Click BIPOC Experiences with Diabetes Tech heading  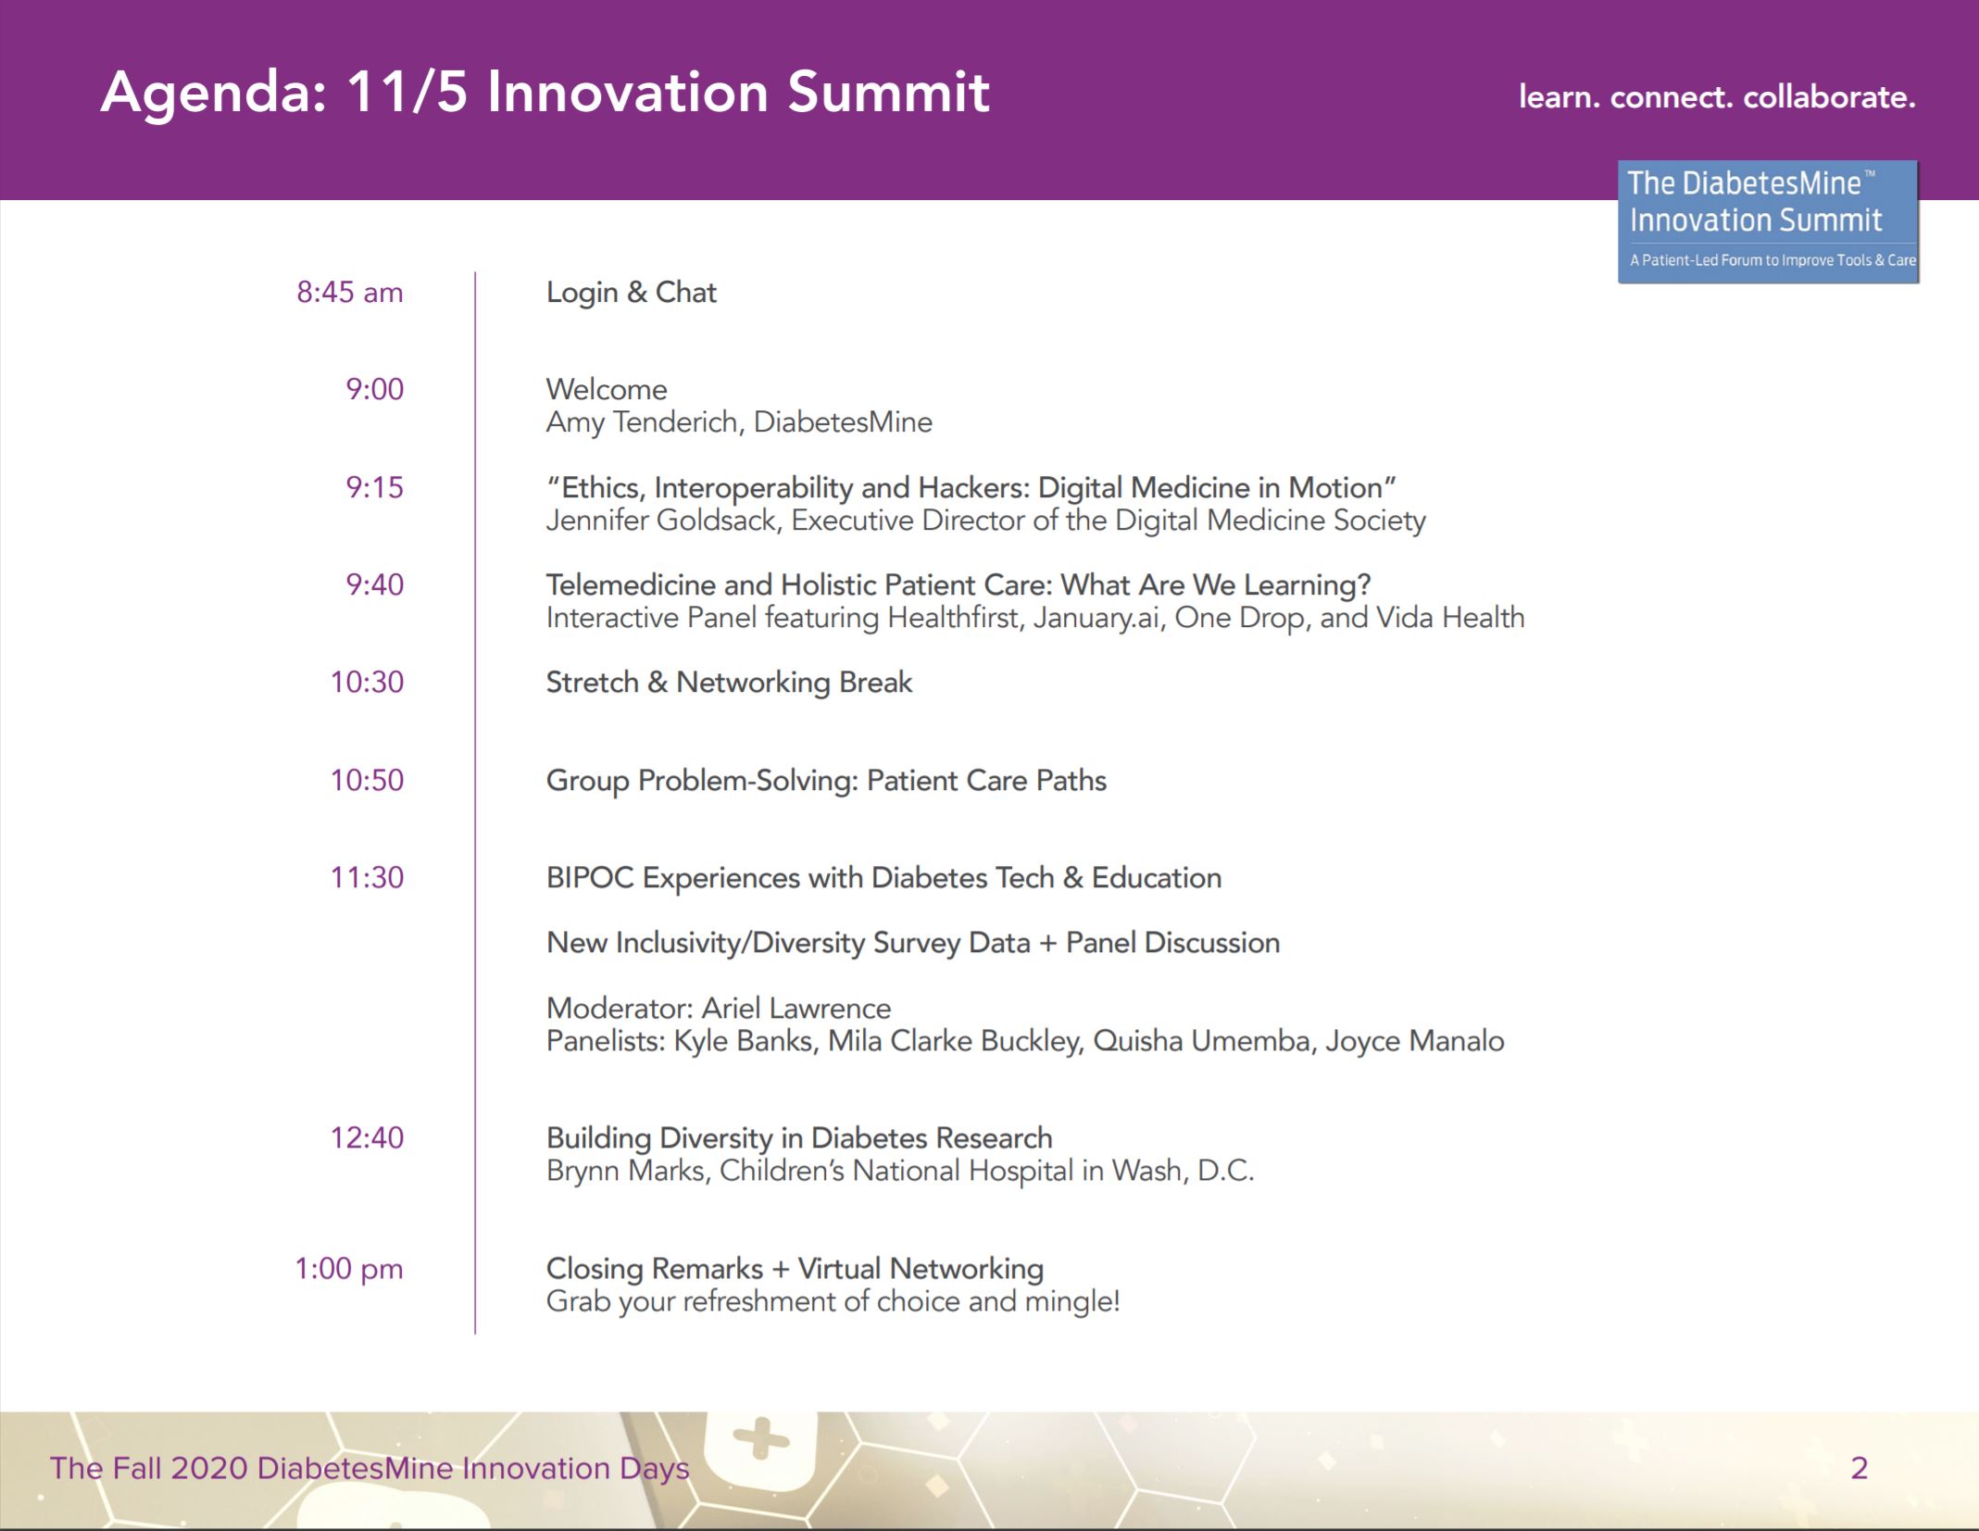883,877
